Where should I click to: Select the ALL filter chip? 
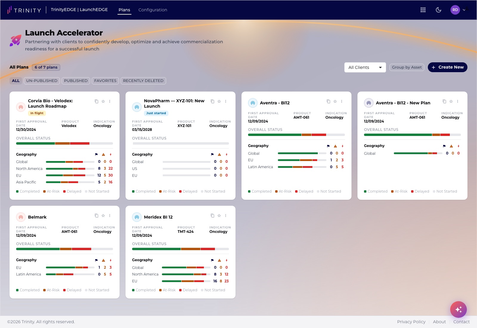(x=16, y=81)
